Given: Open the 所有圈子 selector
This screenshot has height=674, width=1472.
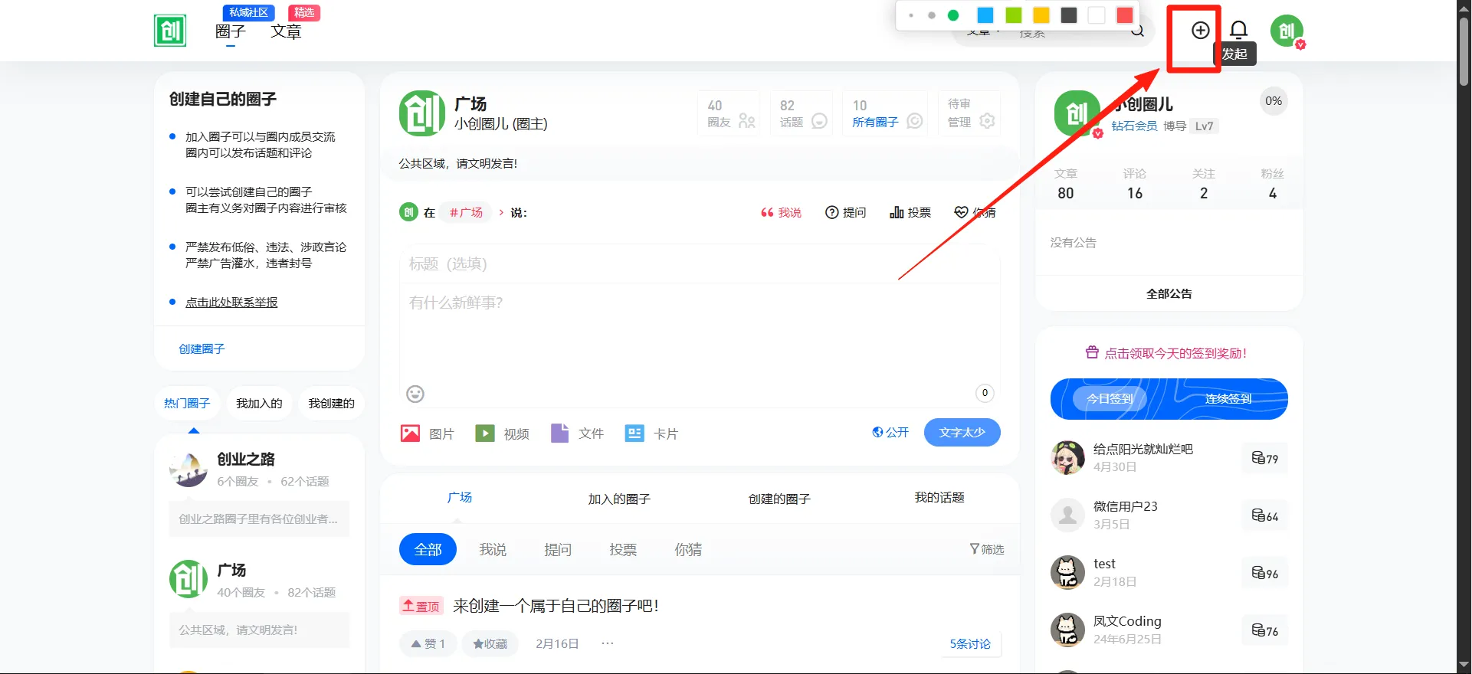Looking at the screenshot, I should click(885, 113).
